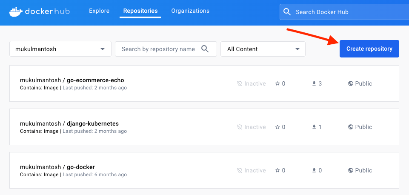Click the star icon for go-docker
The height and width of the screenshot is (195, 409).
coord(277,171)
